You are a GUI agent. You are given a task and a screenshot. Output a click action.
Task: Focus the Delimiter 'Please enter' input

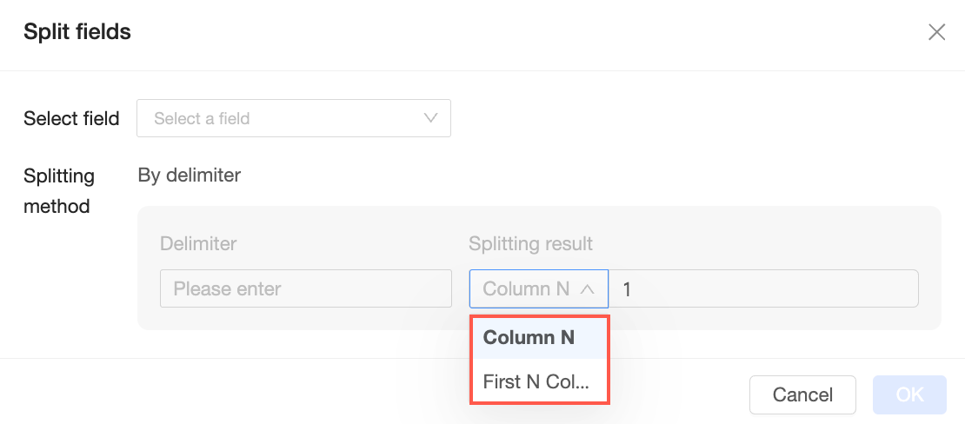(x=305, y=288)
